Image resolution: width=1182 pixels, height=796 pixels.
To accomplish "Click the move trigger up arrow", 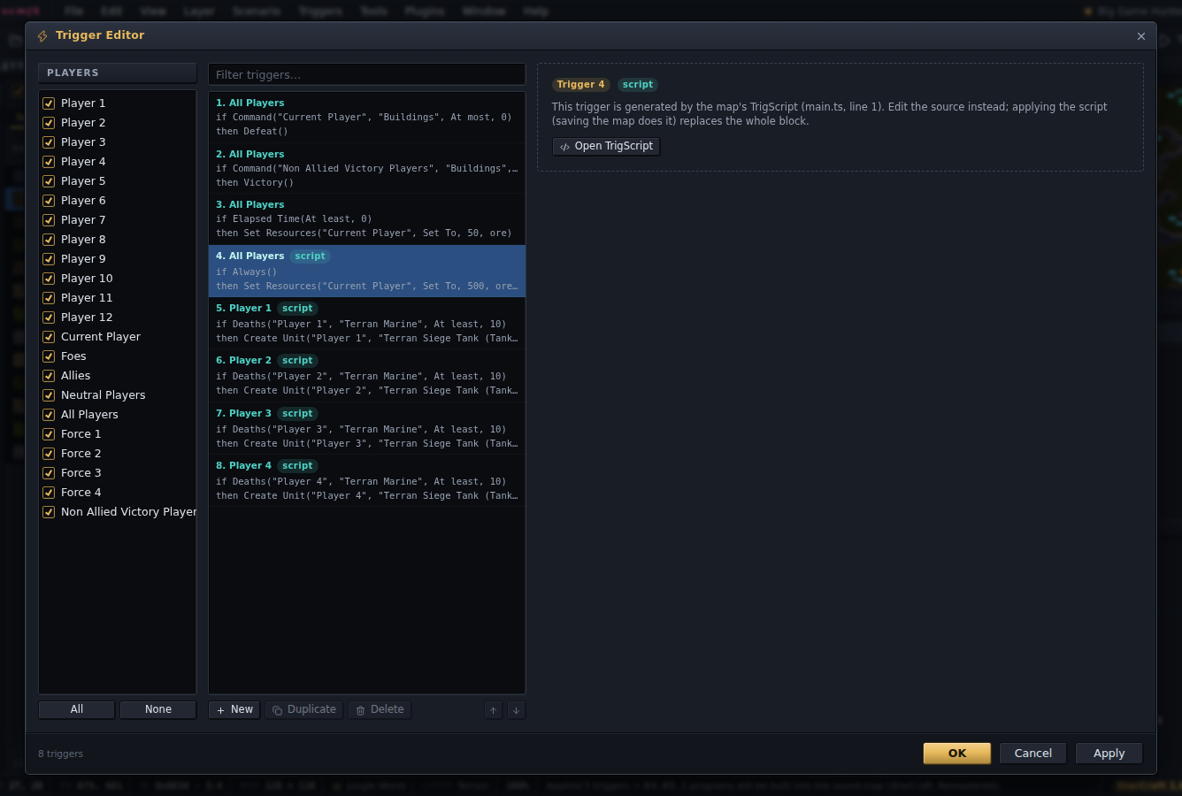I will click(494, 710).
